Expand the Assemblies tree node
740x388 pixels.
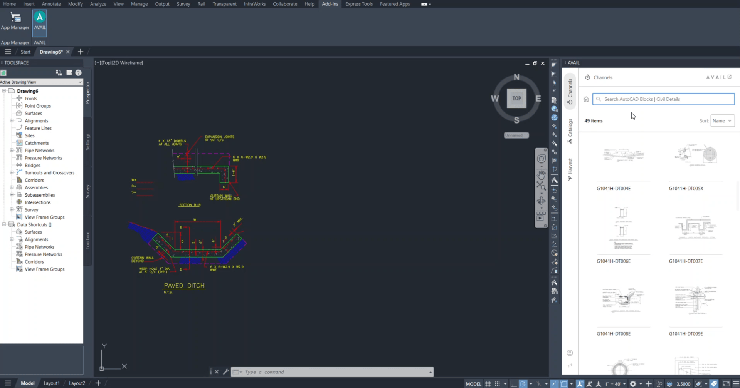pyautogui.click(x=12, y=187)
